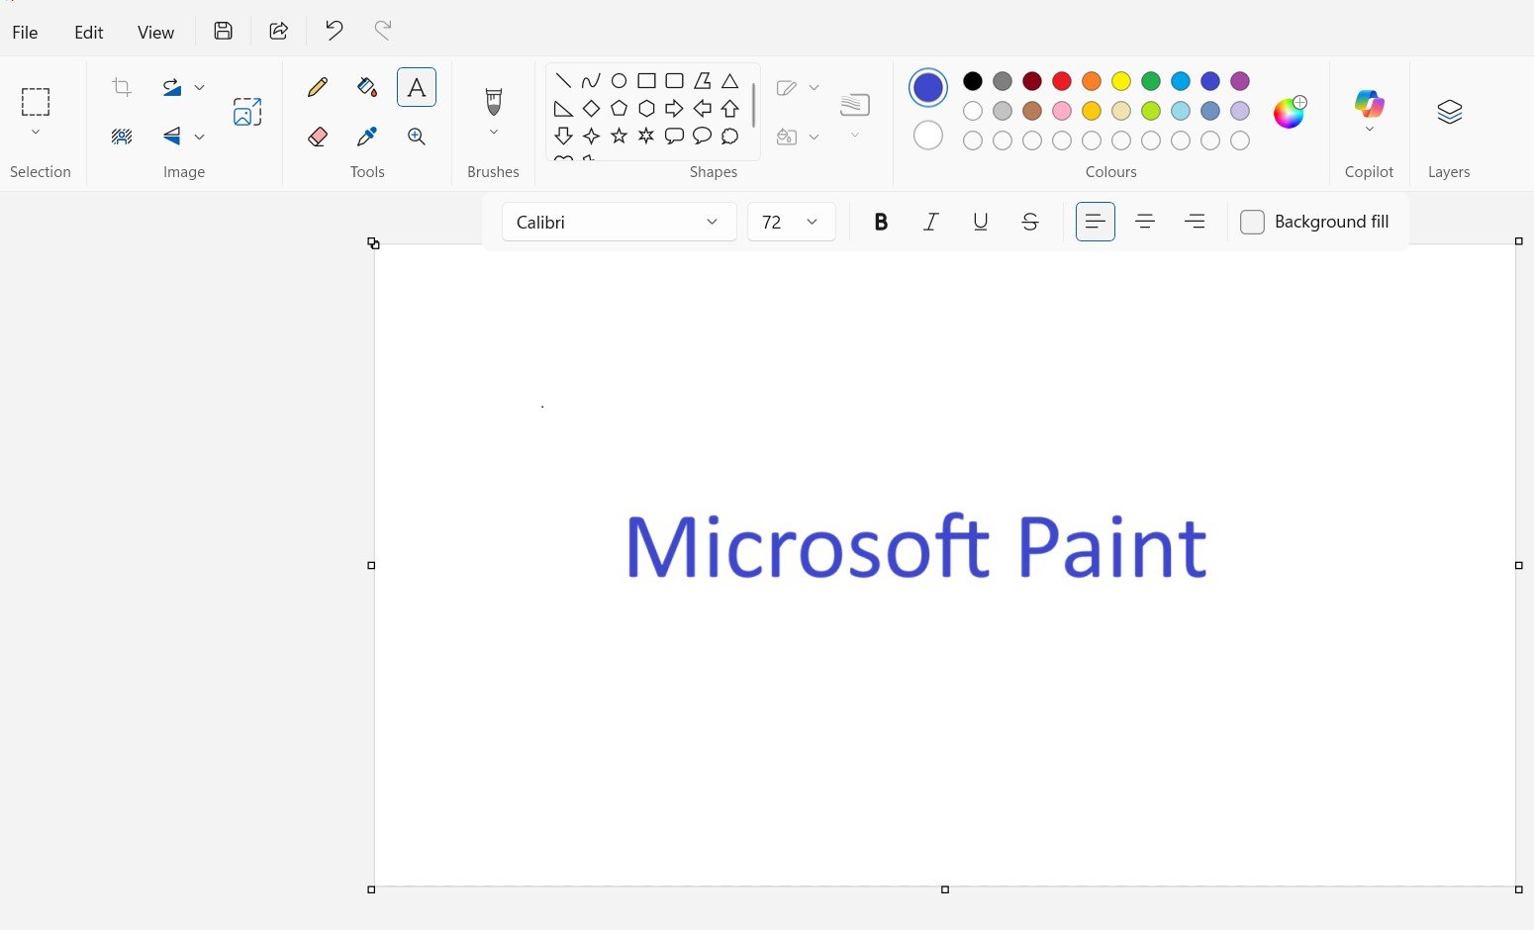Select the Eraser tool
The image size is (1534, 930).
point(318,137)
